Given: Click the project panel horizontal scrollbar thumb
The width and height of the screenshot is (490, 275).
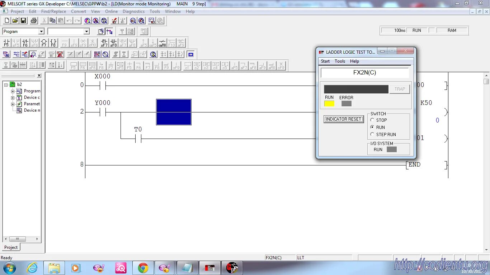Looking at the screenshot, I should (x=17, y=239).
